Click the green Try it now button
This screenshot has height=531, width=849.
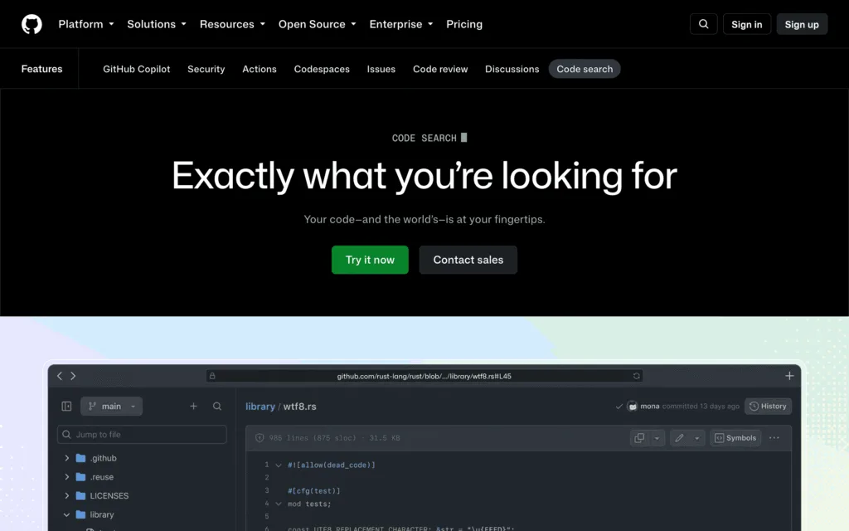pyautogui.click(x=370, y=260)
